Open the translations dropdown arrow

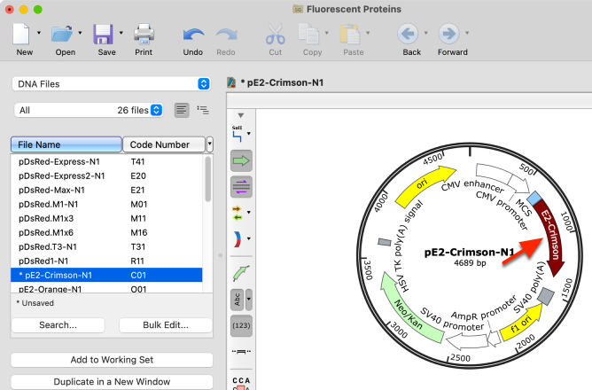249,212
